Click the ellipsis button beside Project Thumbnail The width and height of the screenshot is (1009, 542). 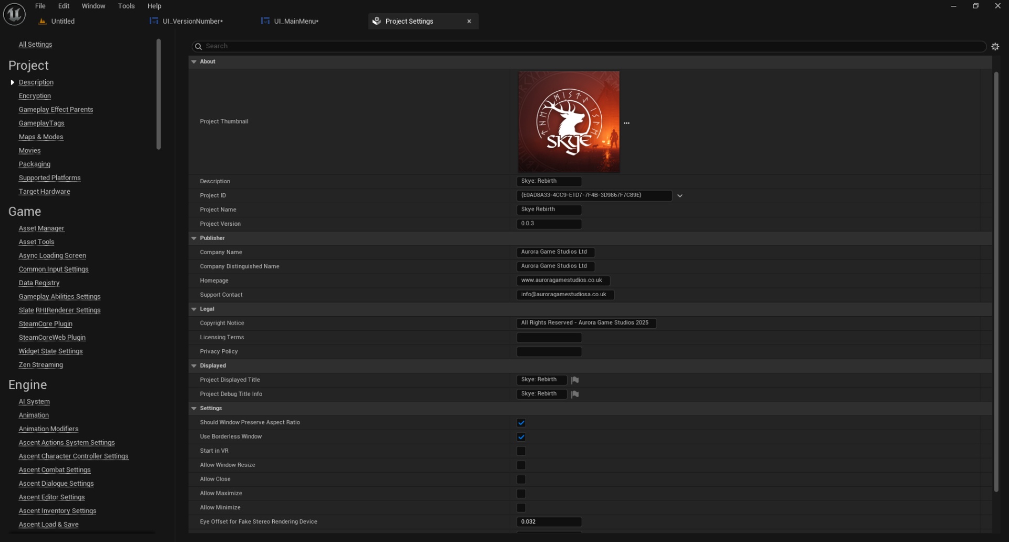(x=626, y=123)
